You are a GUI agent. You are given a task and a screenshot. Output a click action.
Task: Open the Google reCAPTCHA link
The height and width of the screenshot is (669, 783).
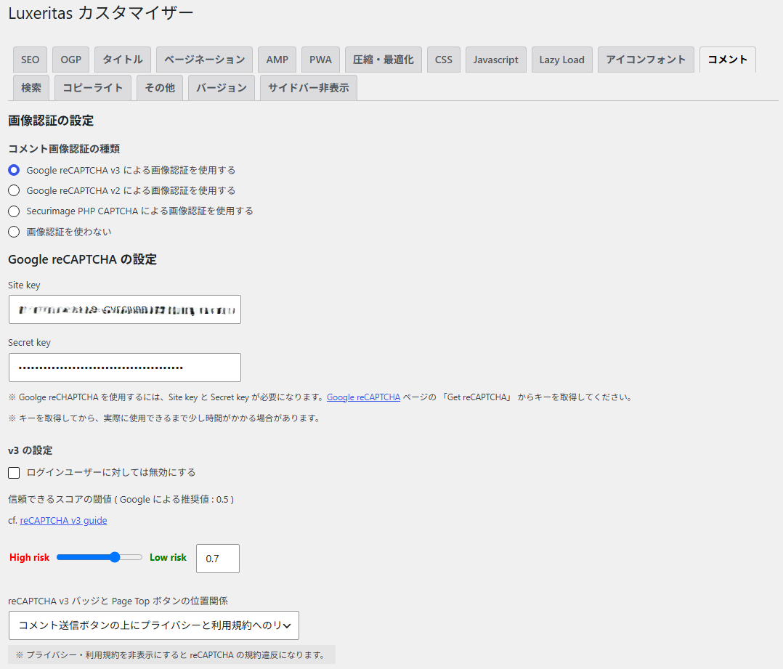pyautogui.click(x=363, y=397)
